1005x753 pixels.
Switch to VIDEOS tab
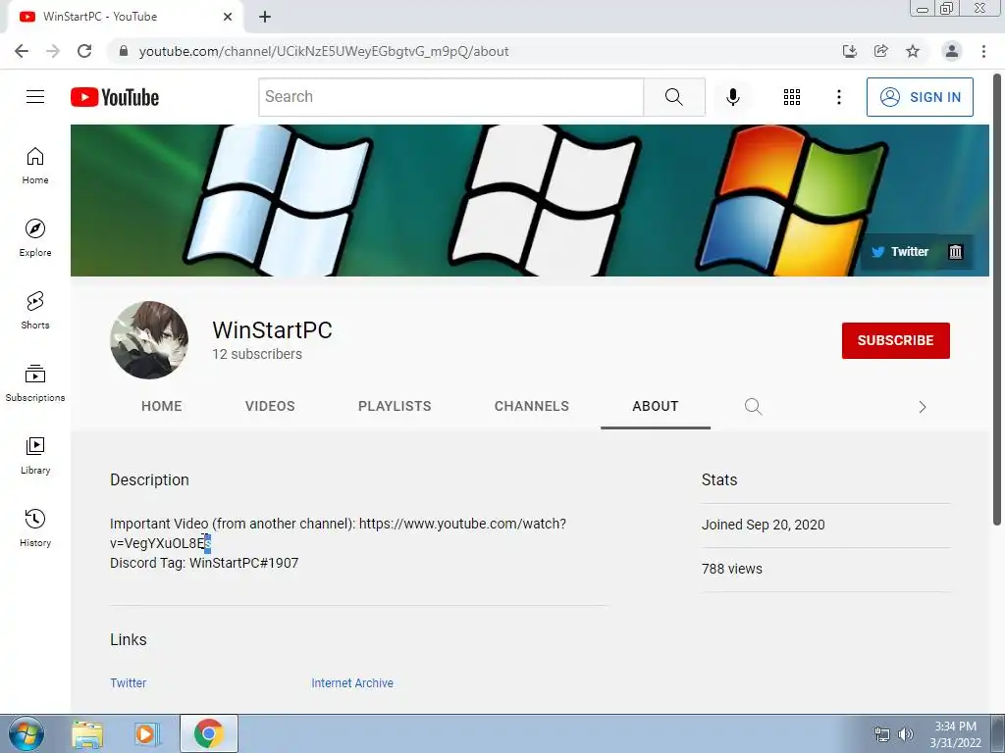(x=270, y=406)
